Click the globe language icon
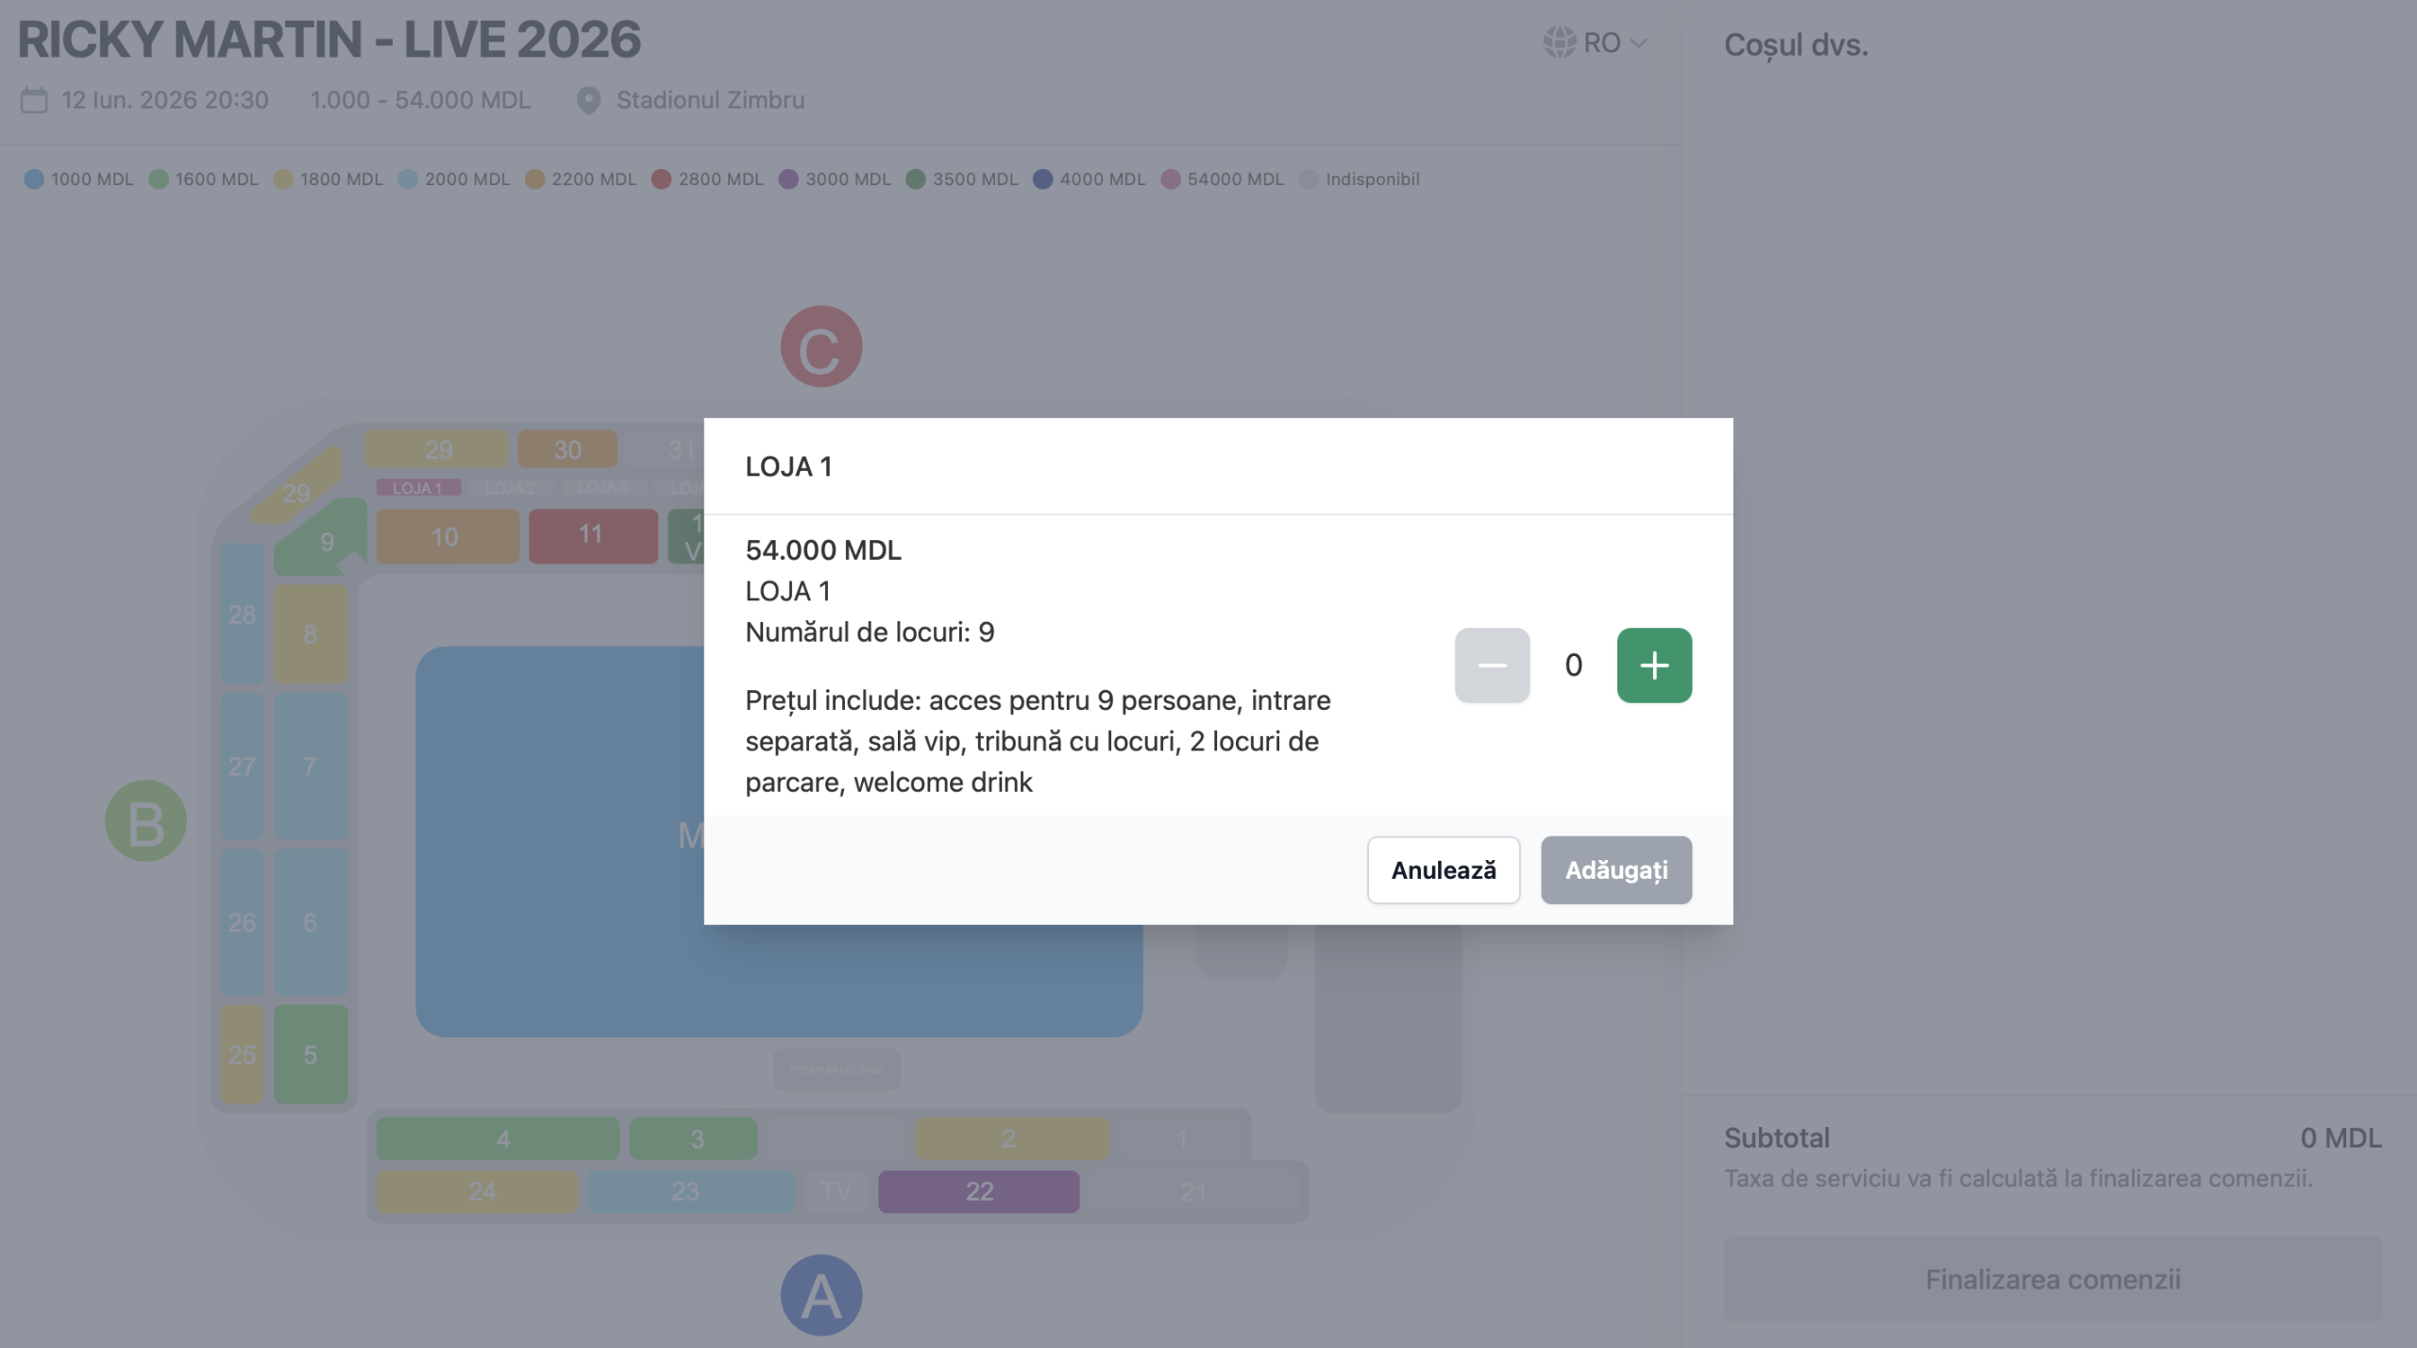 point(1559,42)
